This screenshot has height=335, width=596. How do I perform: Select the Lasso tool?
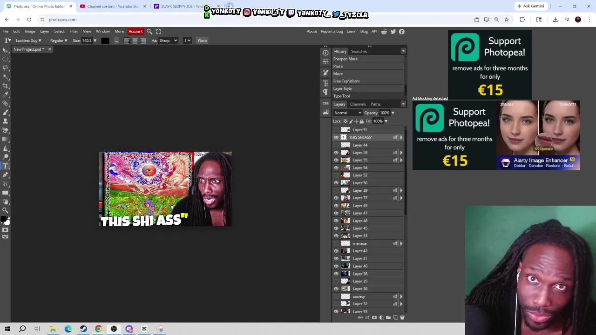pyautogui.click(x=5, y=68)
